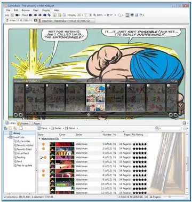Go to the first page arrow

point(30,15)
